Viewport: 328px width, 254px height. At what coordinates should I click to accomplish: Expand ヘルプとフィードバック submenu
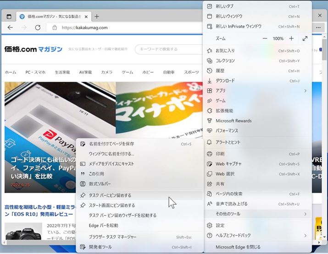257,235
